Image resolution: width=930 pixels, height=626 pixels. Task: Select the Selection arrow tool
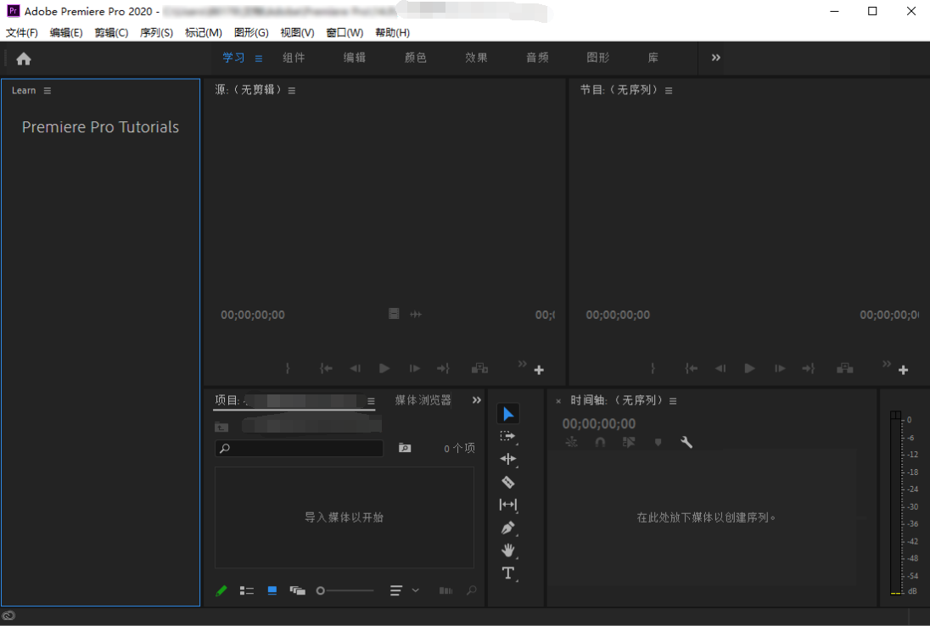coord(507,413)
